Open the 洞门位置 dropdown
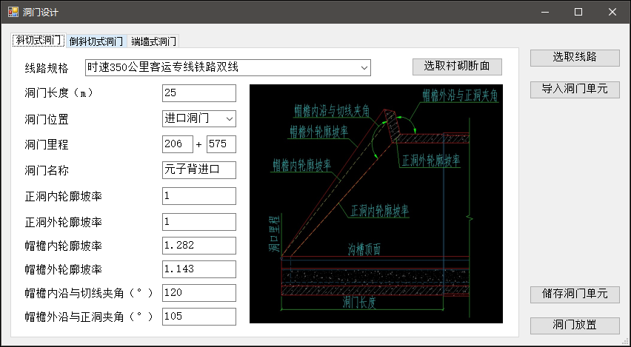Viewport: 631px width, 347px height. click(198, 118)
